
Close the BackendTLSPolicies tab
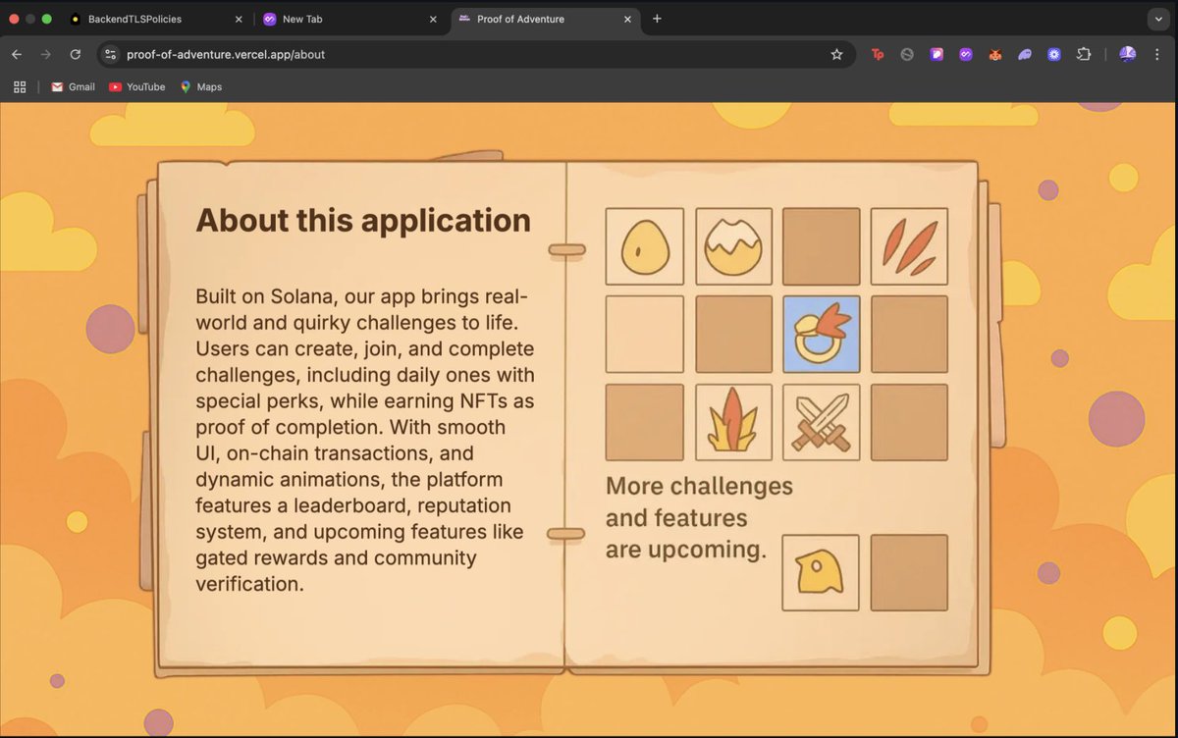(x=238, y=19)
